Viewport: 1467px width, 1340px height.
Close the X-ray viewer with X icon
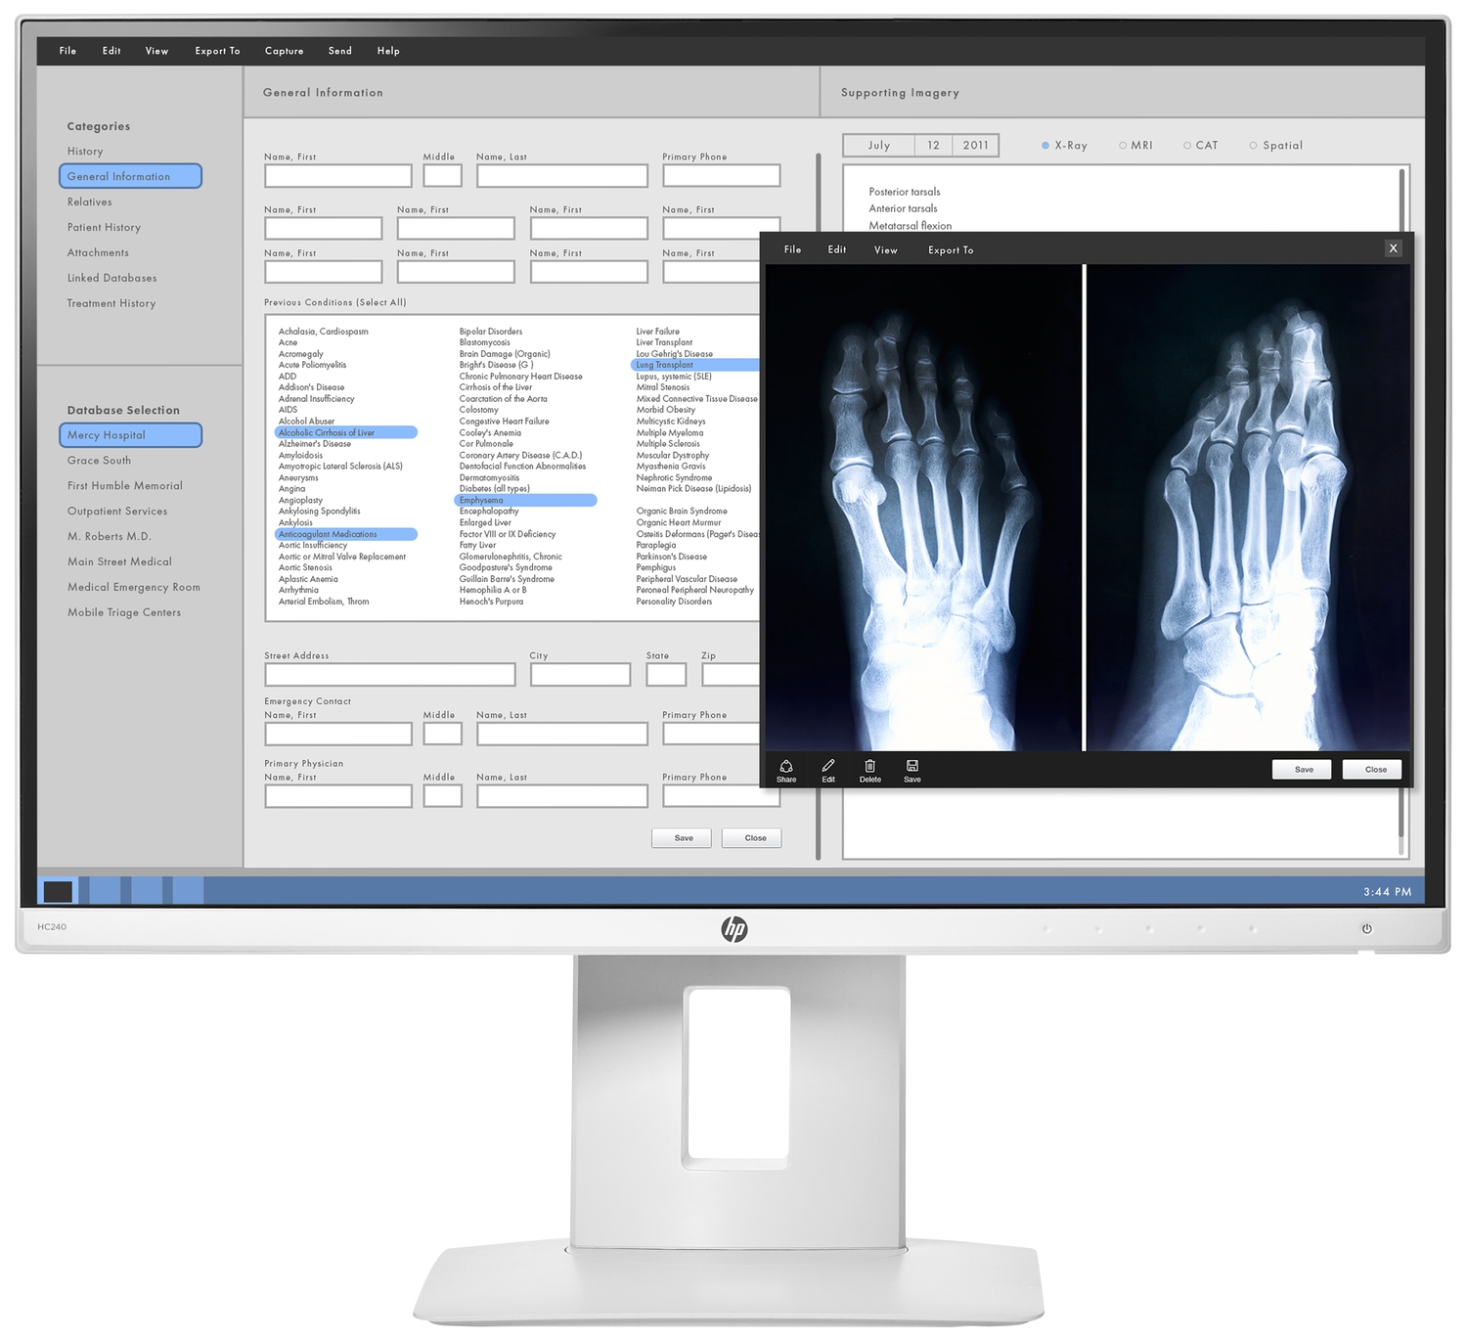[x=1393, y=248]
